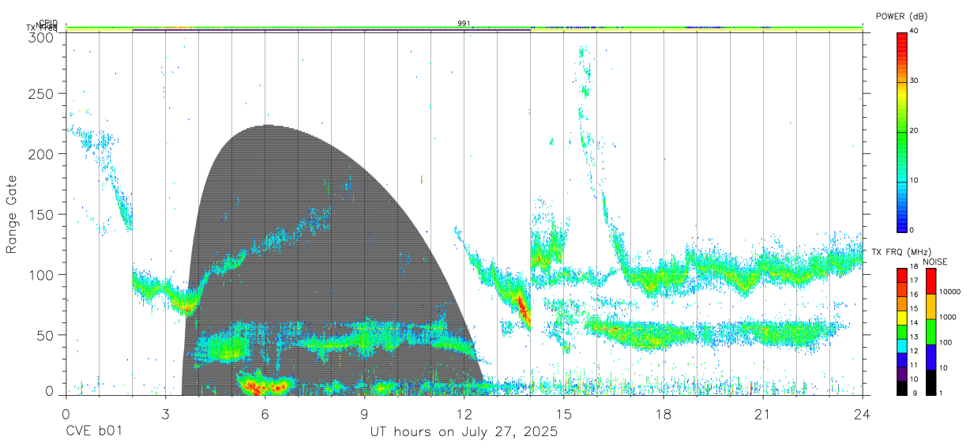
Task: Click the POWER gradient color bar
Action: coord(902,131)
